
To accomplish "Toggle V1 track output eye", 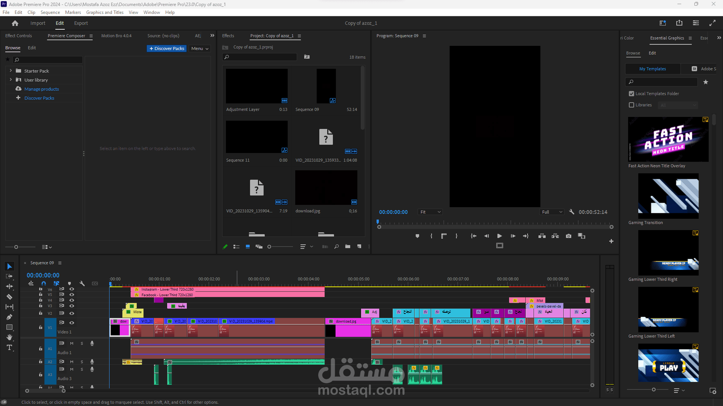I will [x=72, y=323].
